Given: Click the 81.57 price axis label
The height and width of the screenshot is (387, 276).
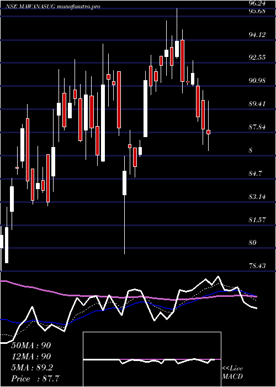Looking at the screenshot, I should [x=257, y=219].
